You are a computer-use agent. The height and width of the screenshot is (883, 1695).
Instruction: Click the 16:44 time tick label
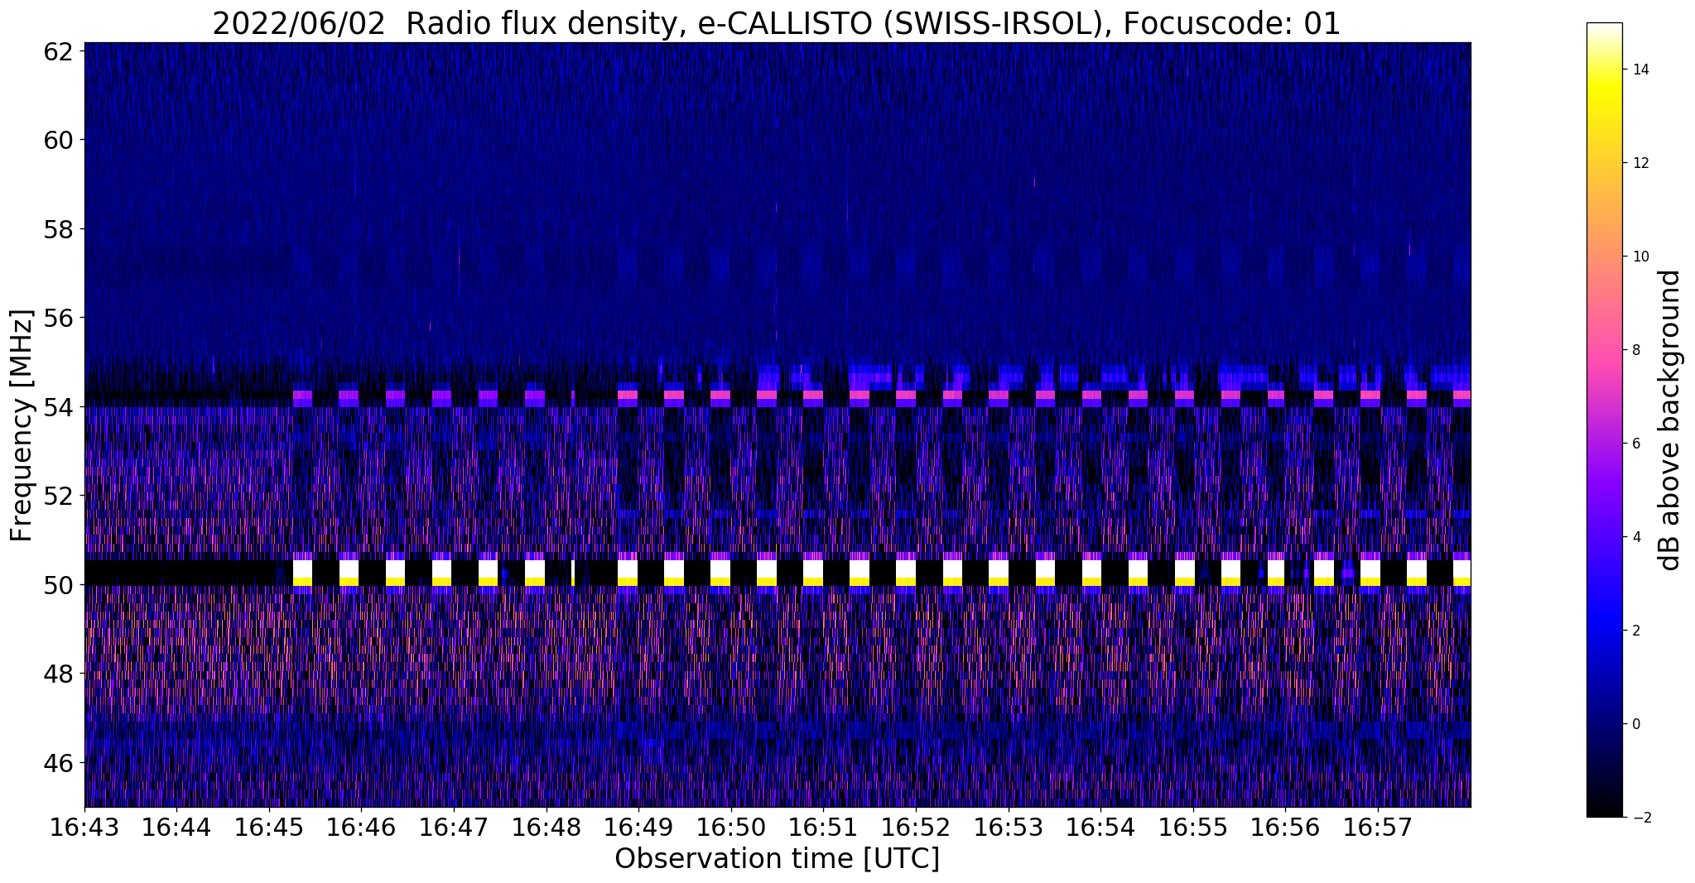pos(176,828)
